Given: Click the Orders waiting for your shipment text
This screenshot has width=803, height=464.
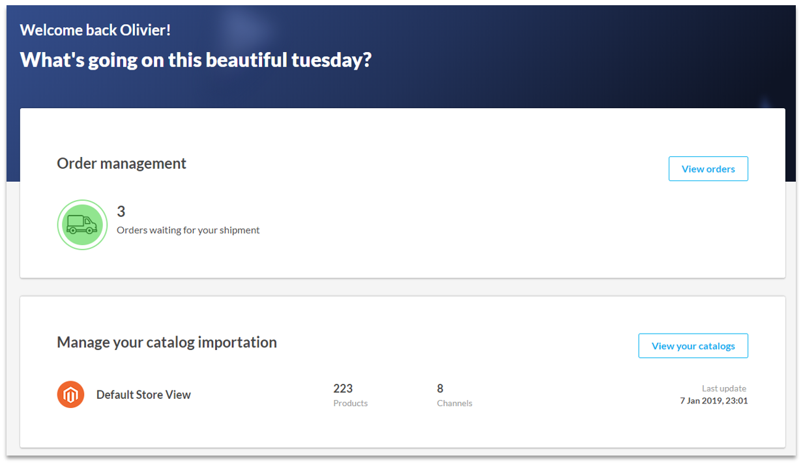Looking at the screenshot, I should 188,230.
